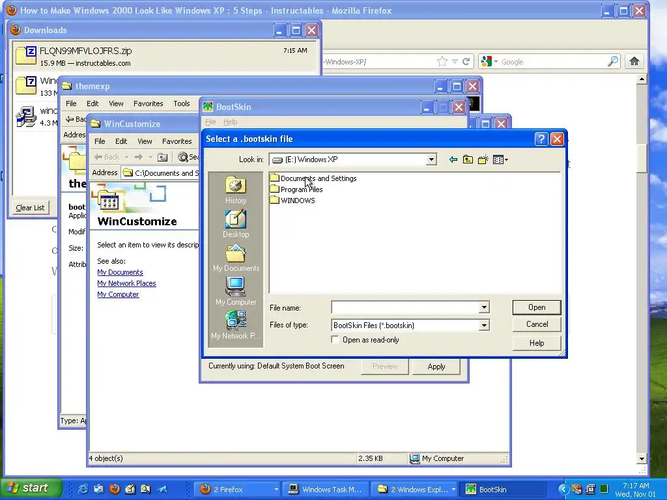Click the search magnifier in Firefox
The height and width of the screenshot is (500, 667).
[x=612, y=62]
